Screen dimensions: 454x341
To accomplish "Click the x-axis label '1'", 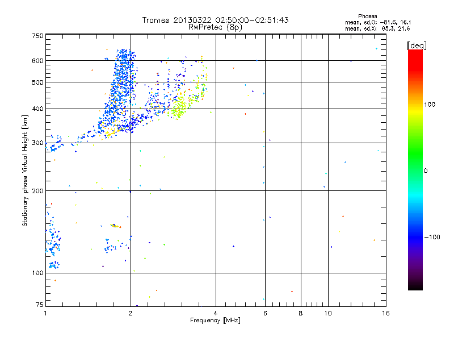I will click(x=45, y=313).
